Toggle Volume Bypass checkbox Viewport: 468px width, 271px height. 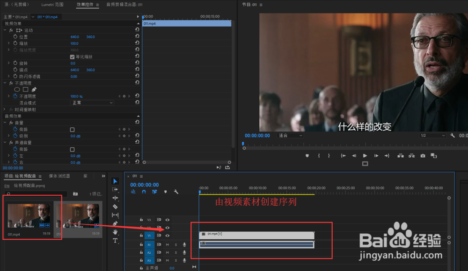click(x=72, y=129)
